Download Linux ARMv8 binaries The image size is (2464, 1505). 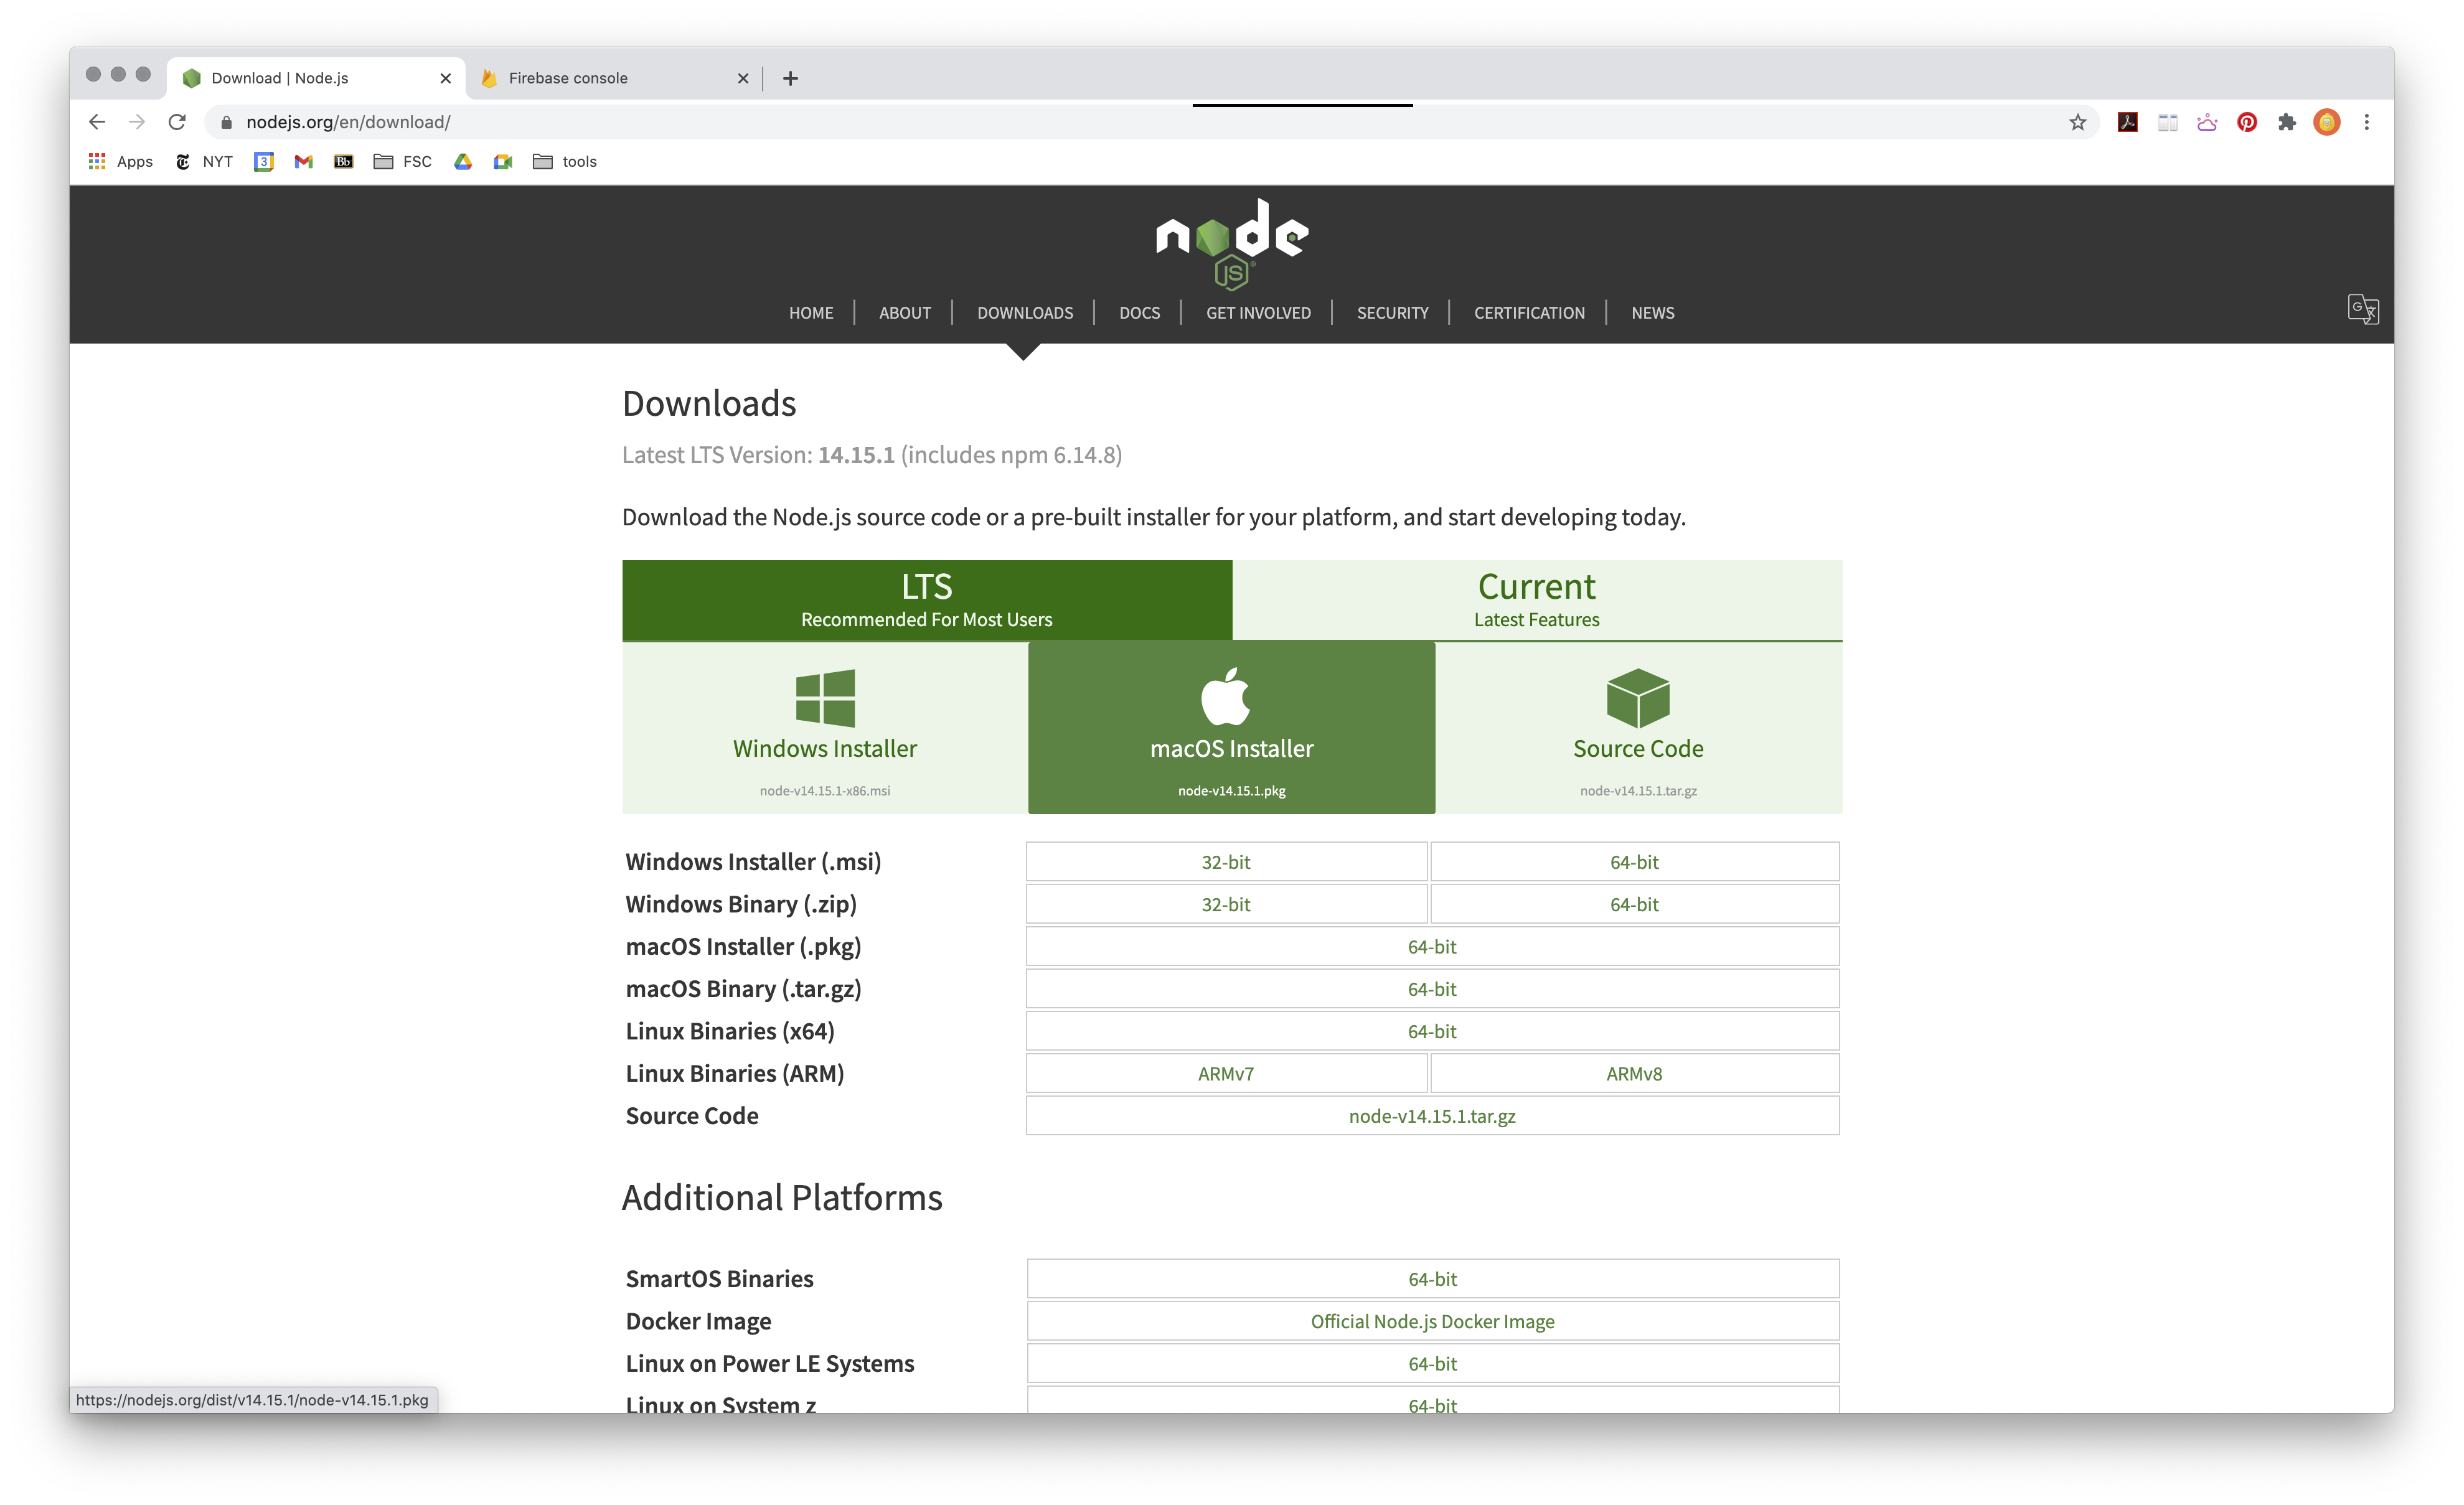click(1634, 1073)
